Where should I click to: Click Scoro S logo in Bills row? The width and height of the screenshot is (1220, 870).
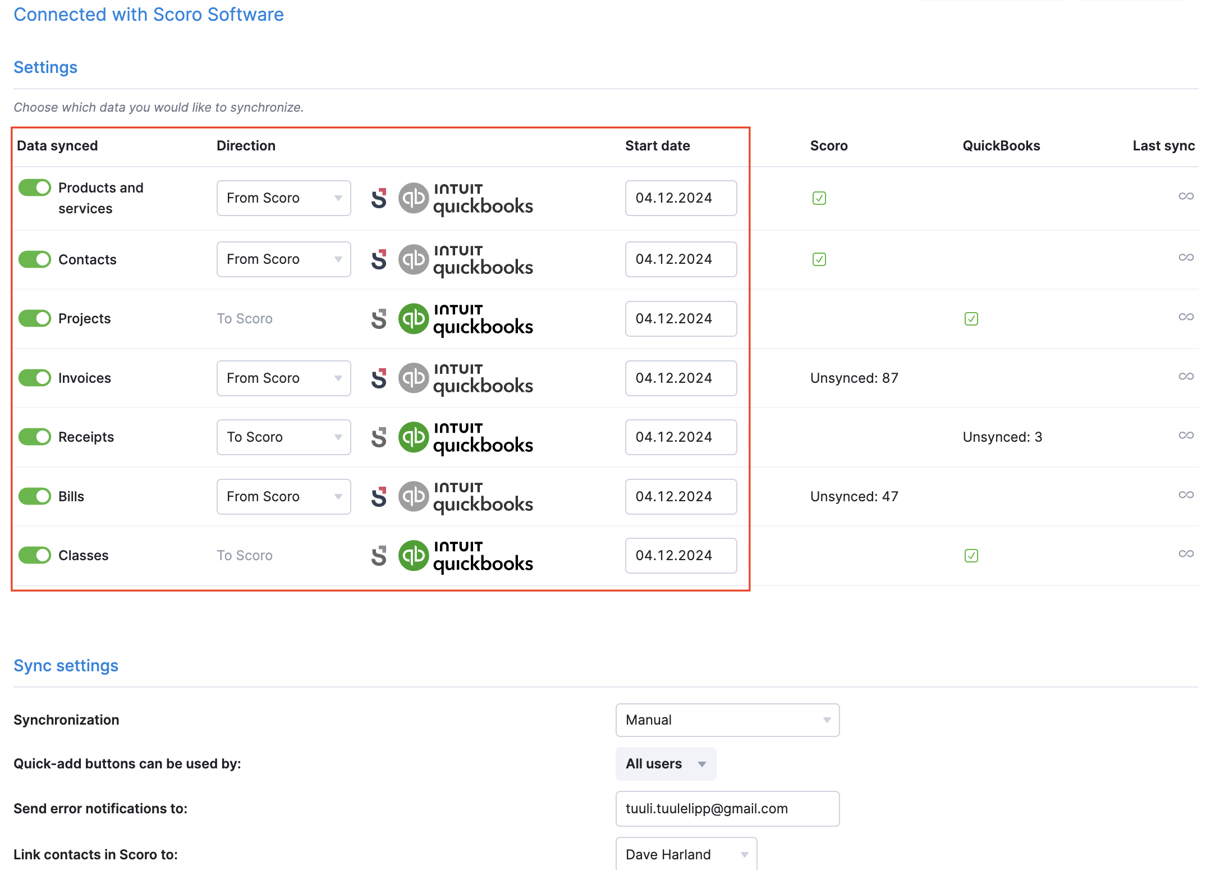click(379, 497)
